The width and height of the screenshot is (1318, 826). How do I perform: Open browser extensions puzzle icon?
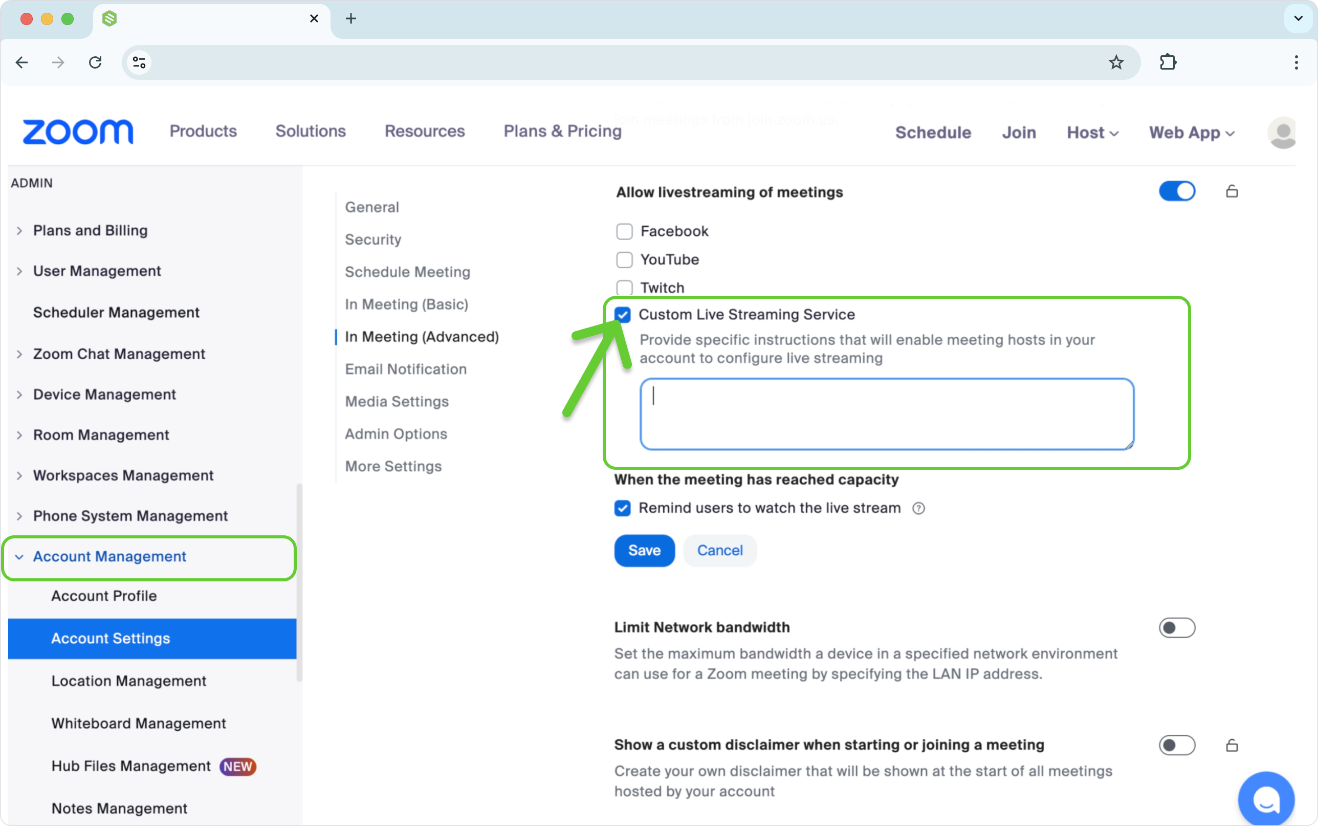[1168, 62]
